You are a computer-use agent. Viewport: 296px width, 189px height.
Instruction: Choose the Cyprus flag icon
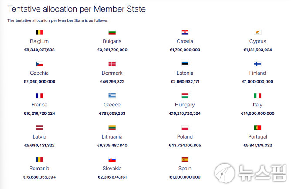(258, 32)
